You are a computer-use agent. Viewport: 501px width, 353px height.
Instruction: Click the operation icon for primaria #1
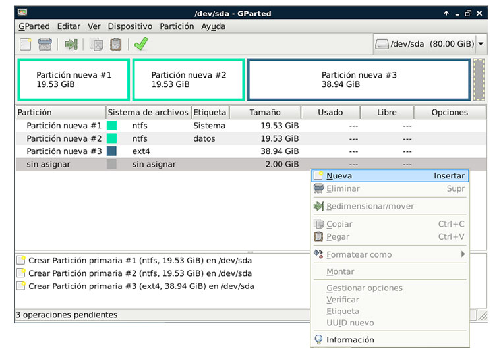click(x=21, y=260)
